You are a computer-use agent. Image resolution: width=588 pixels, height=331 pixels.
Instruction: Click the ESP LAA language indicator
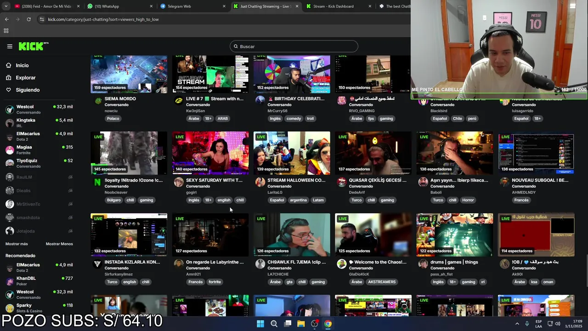[x=539, y=324]
